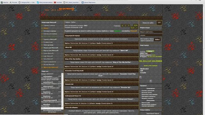This screenshot has height=115, width=205.
Task: Click the icon beside Рецепты предметов
Action: 42,62
